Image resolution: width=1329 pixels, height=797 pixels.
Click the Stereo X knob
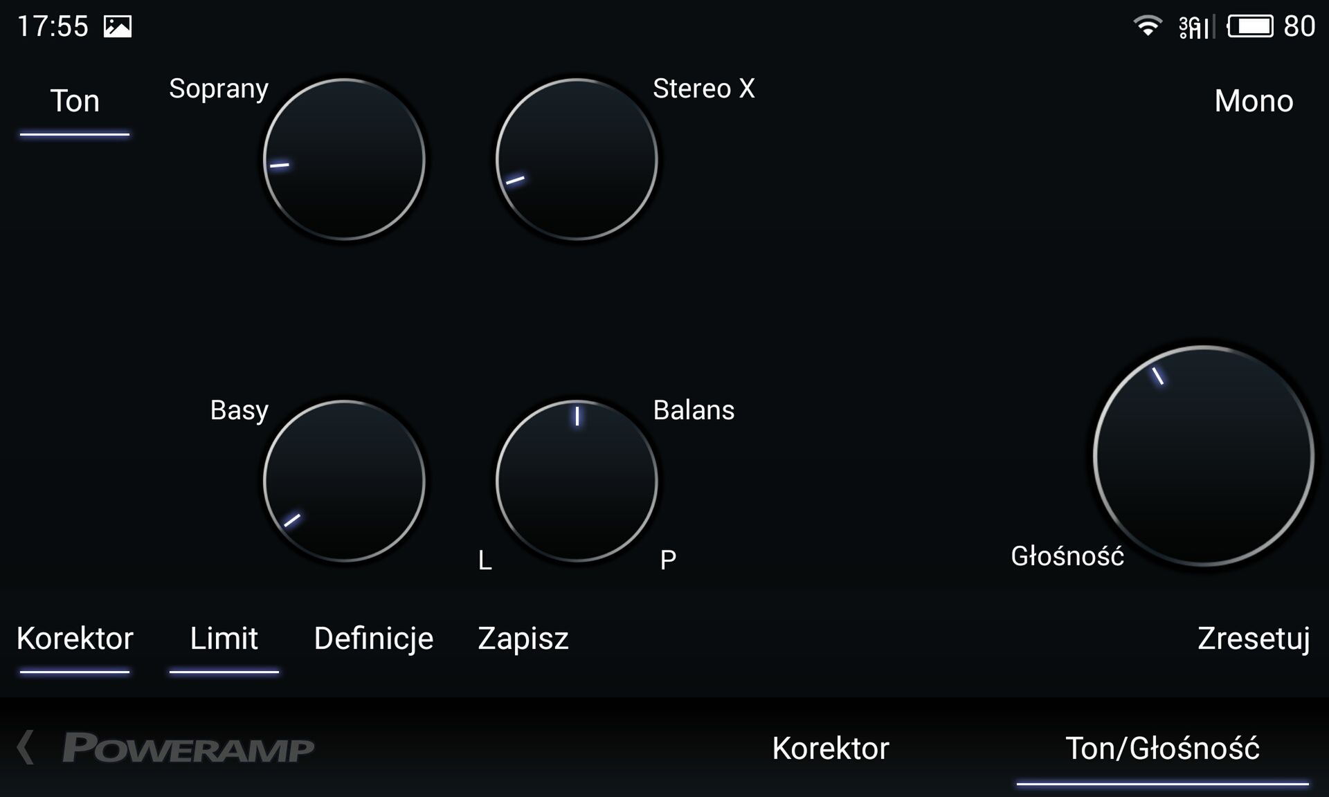pyautogui.click(x=577, y=160)
